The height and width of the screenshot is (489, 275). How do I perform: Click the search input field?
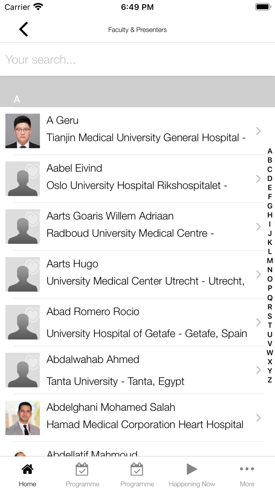137,60
